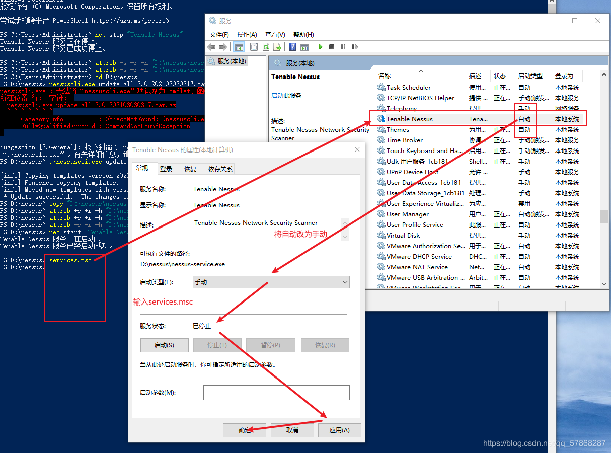
Task: Click the gear icon beside Time Broker
Action: click(x=381, y=140)
